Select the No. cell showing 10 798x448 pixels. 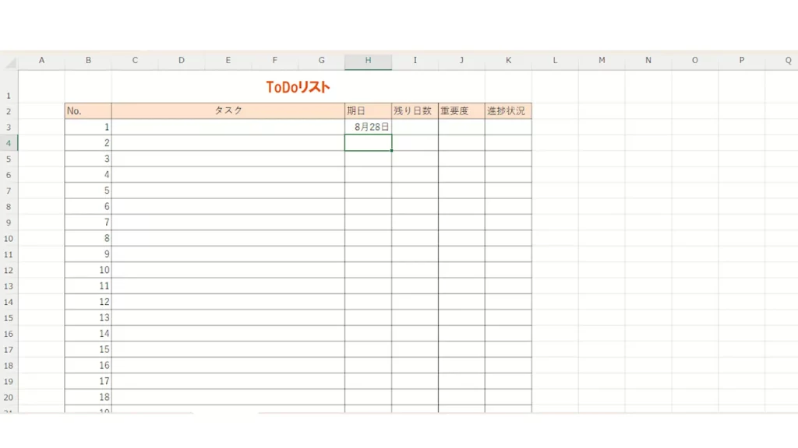pos(87,270)
